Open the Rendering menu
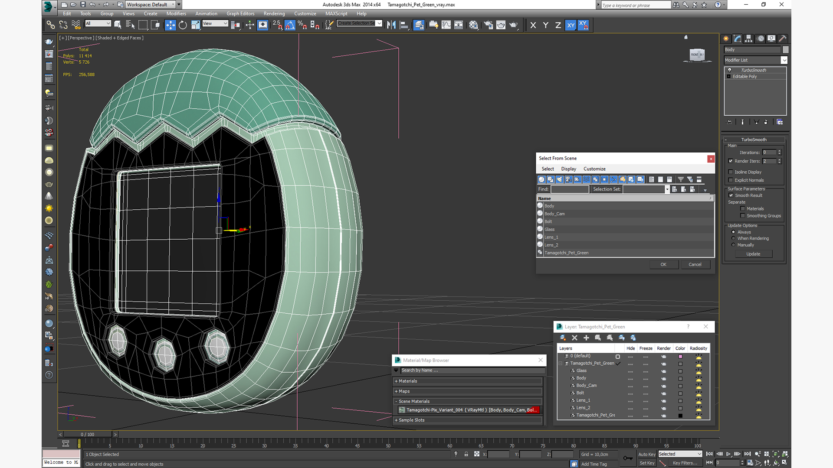 274,13
